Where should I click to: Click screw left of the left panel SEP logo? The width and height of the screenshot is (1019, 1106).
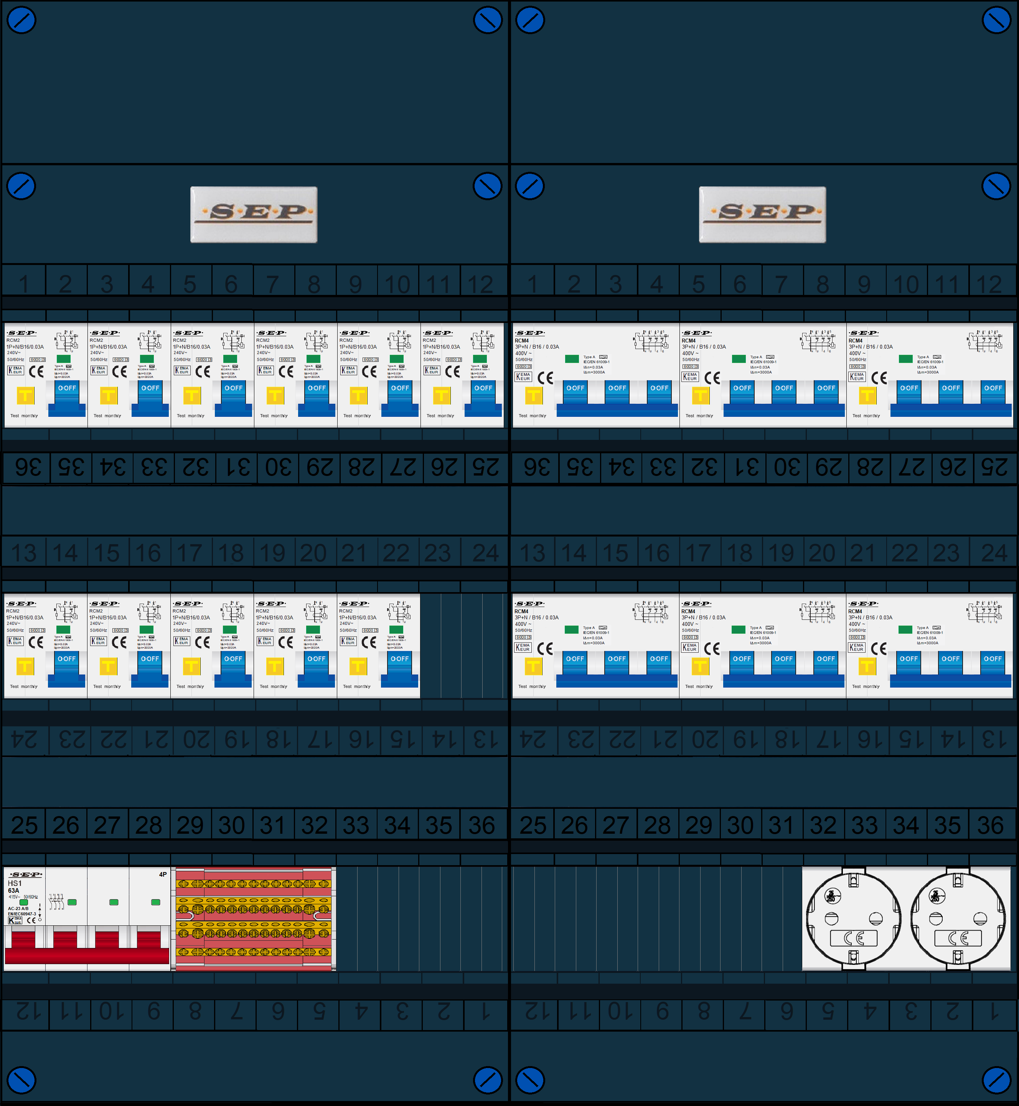pyautogui.click(x=21, y=186)
